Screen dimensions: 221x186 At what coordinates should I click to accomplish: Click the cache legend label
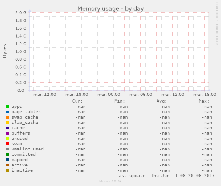18,128
